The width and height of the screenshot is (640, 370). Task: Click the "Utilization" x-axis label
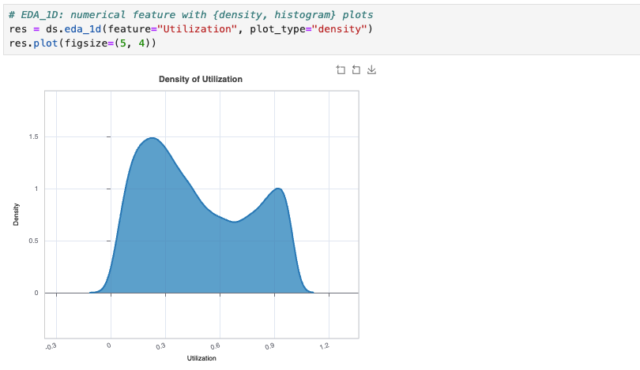click(x=201, y=358)
